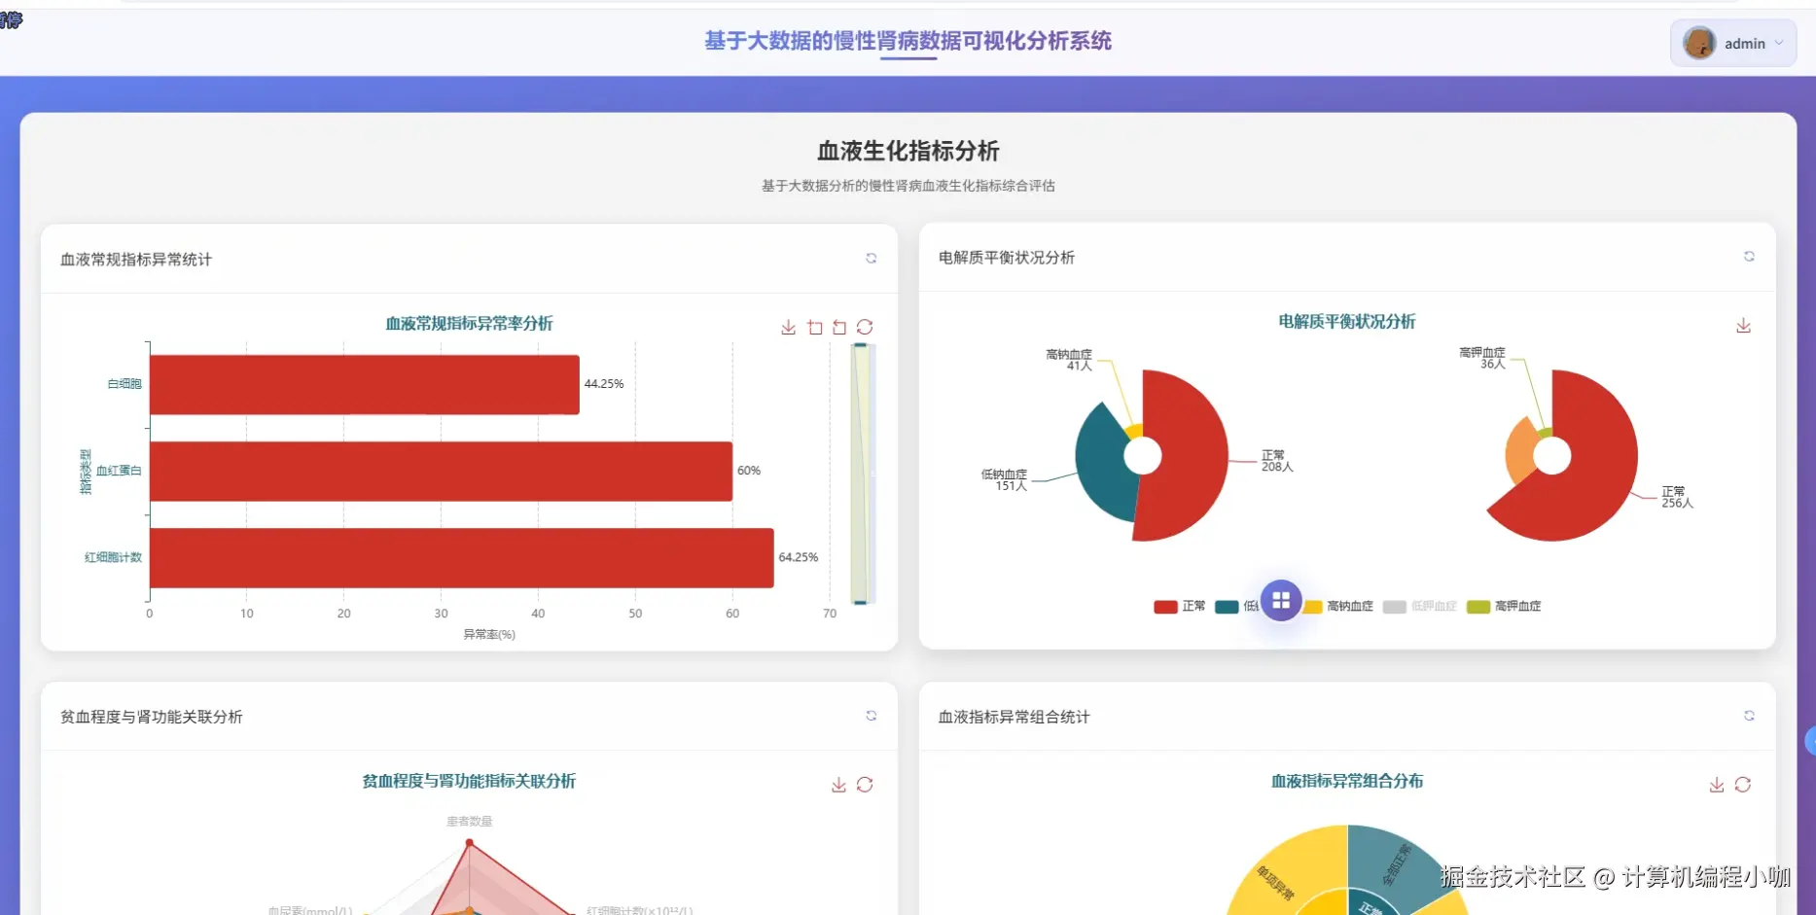This screenshot has width=1816, height=915.
Task: Click the 电解质平衡状况分析 teal chart title
Action: pyautogui.click(x=1347, y=322)
